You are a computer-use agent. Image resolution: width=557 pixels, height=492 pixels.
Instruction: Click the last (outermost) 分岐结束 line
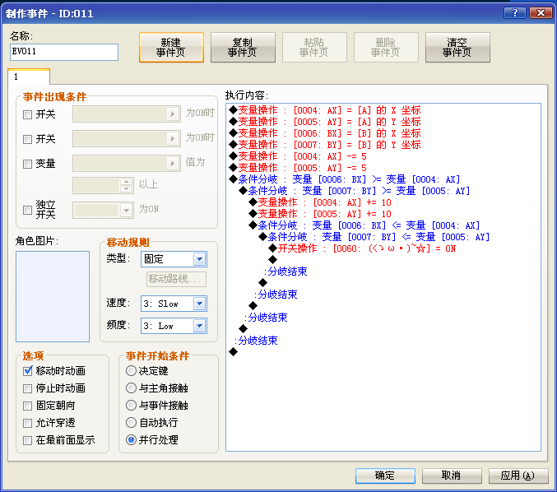[x=256, y=341]
